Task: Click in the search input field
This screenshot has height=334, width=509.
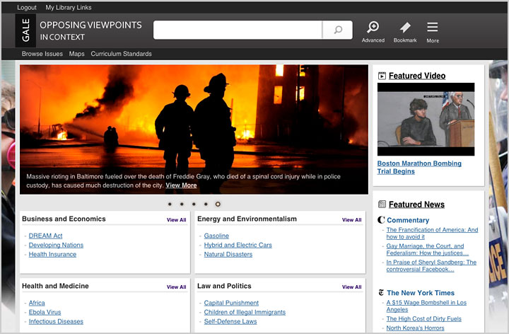Action: pyautogui.click(x=238, y=30)
